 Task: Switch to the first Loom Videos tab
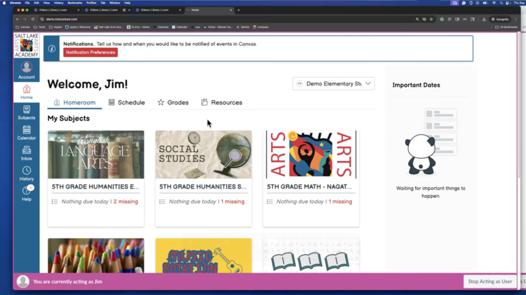click(x=55, y=10)
